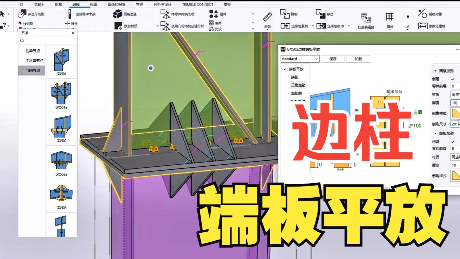Click the 拆分 split tool
460x259 pixels.
coord(71,24)
